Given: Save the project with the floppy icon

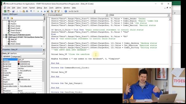Looking at the screenshot, I should coord(13,11).
